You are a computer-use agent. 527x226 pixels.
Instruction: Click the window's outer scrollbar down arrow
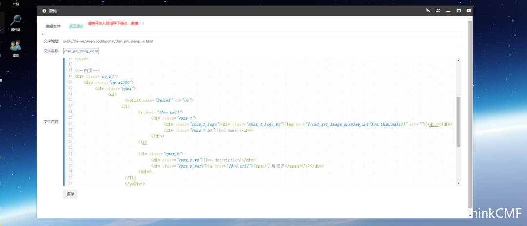click(x=470, y=216)
